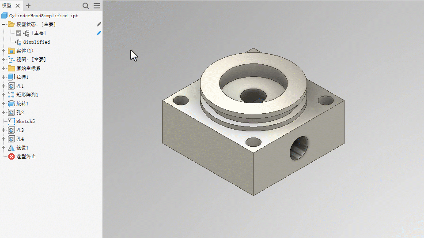Select the 孔1 feature label
The width and height of the screenshot is (424, 238).
(x=20, y=86)
